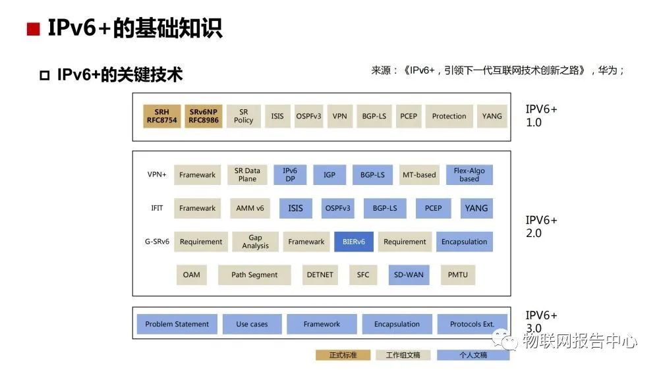Select the SRv6NP RFC8986 box
659x370 pixels.
click(x=204, y=117)
